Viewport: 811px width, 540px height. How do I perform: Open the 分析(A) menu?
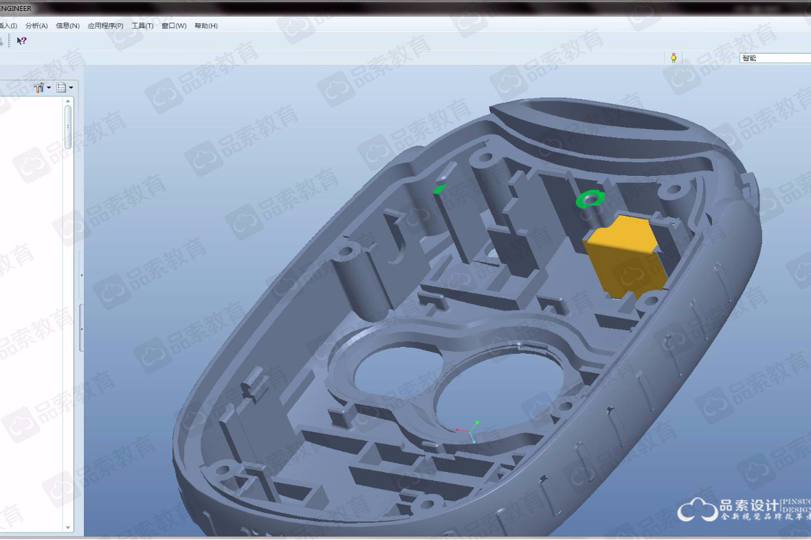[x=36, y=26]
